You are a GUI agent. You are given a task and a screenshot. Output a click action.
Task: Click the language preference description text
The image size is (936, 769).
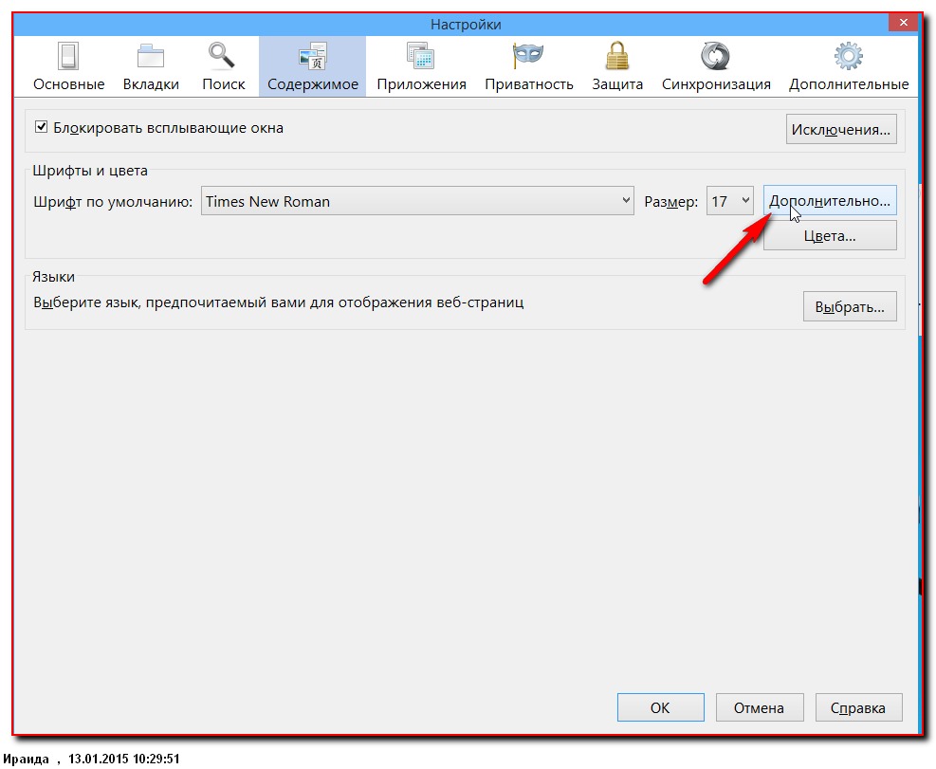click(278, 302)
